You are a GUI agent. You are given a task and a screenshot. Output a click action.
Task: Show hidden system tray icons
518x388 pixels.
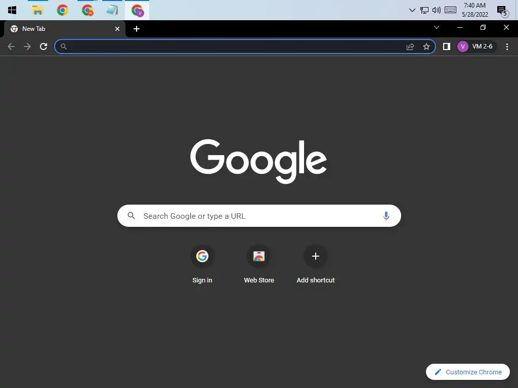pos(412,10)
